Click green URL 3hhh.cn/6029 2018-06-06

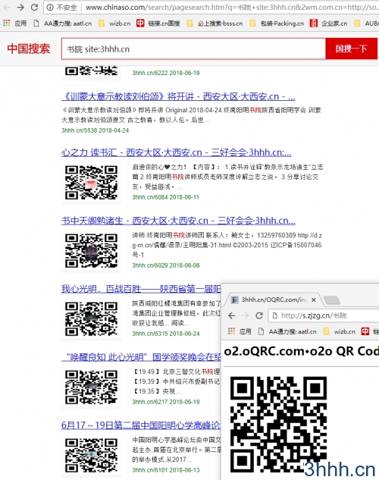pyautogui.click(x=166, y=265)
